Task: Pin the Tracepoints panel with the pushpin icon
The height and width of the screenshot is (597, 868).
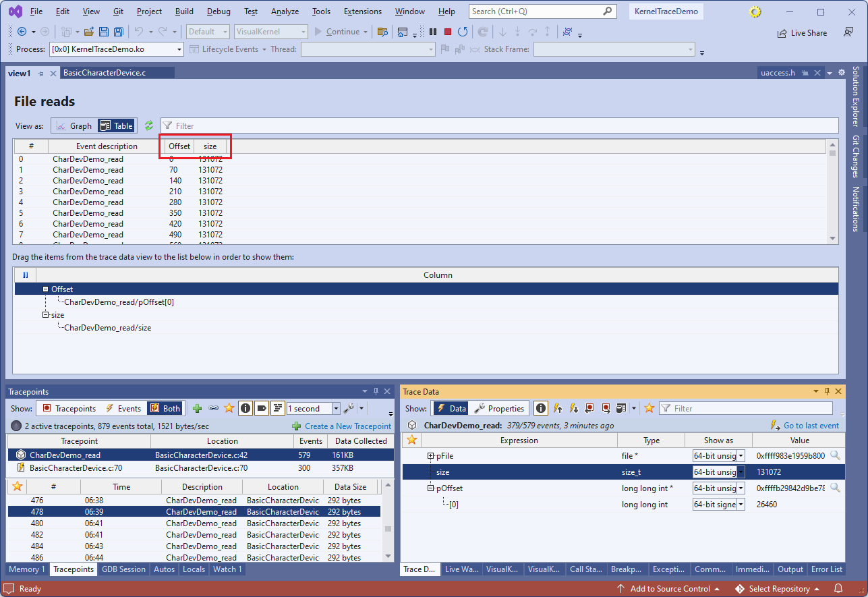Action: pos(376,391)
